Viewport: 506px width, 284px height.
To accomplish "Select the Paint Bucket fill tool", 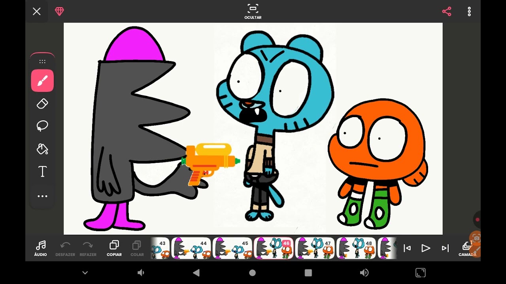I will [x=42, y=149].
